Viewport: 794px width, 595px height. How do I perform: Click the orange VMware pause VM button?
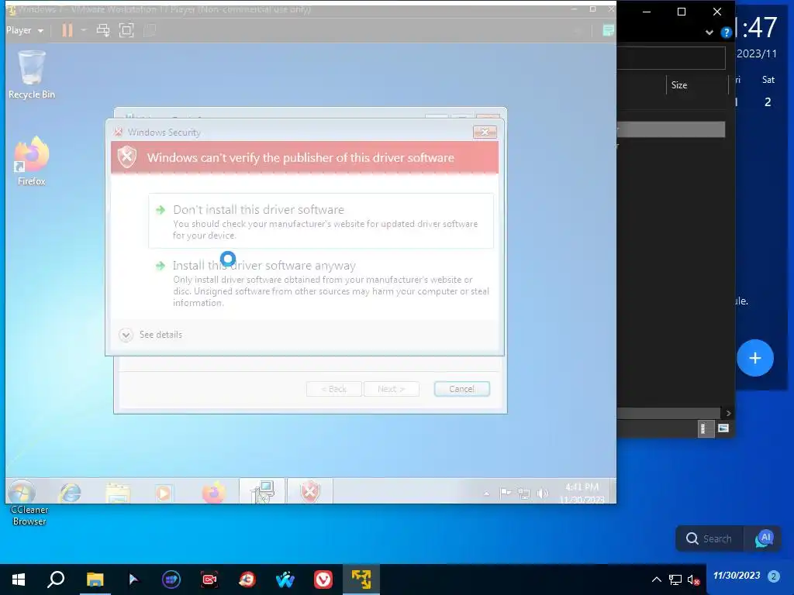tap(67, 30)
